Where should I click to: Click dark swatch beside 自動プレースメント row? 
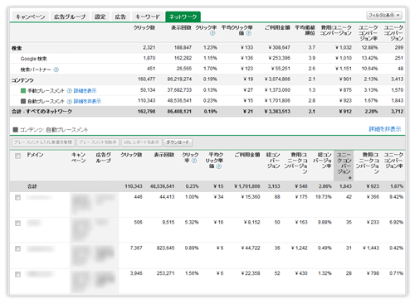pyautogui.click(x=23, y=101)
